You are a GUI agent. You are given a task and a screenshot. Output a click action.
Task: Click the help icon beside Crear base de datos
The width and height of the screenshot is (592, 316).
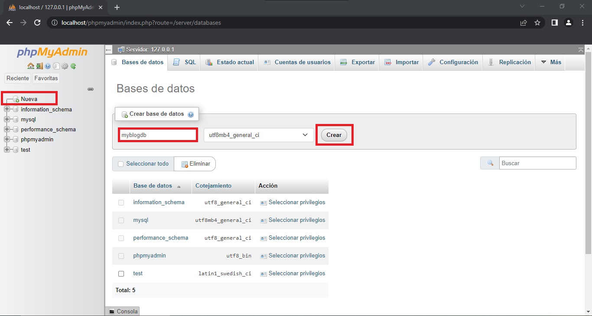pyautogui.click(x=191, y=114)
